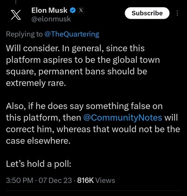Screen dimensions: 187x196
Task: Click the 3:50 PM timestamp
Action: point(20,180)
